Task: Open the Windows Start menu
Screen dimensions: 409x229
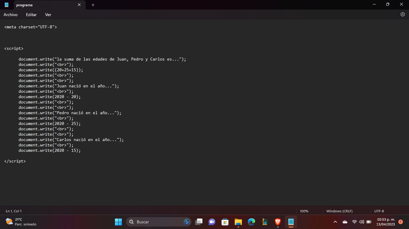Action: (x=118, y=222)
